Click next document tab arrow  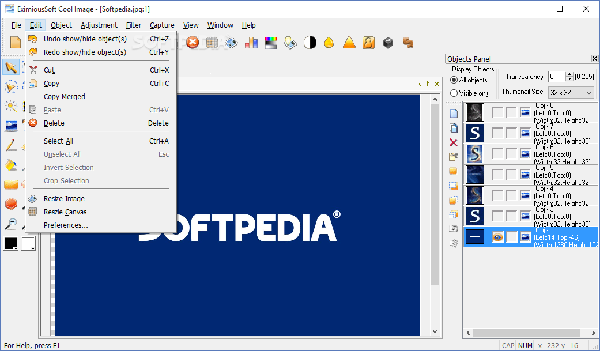pos(428,84)
